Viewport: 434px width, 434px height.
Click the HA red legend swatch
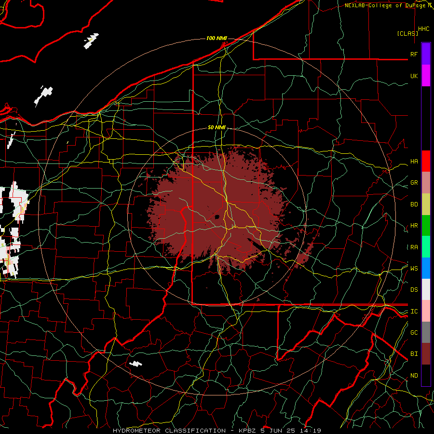point(426,161)
